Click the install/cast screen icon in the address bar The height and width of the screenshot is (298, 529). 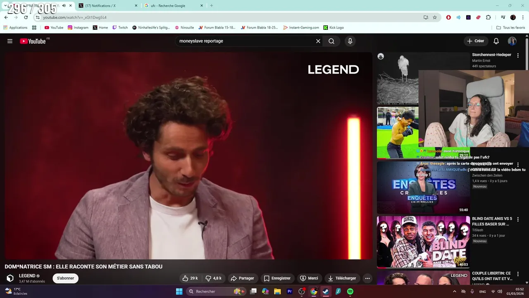[x=426, y=17]
